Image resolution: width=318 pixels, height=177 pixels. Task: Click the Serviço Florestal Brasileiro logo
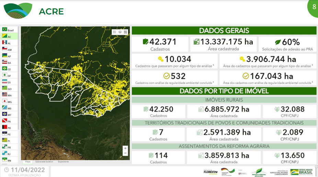pos(259,171)
